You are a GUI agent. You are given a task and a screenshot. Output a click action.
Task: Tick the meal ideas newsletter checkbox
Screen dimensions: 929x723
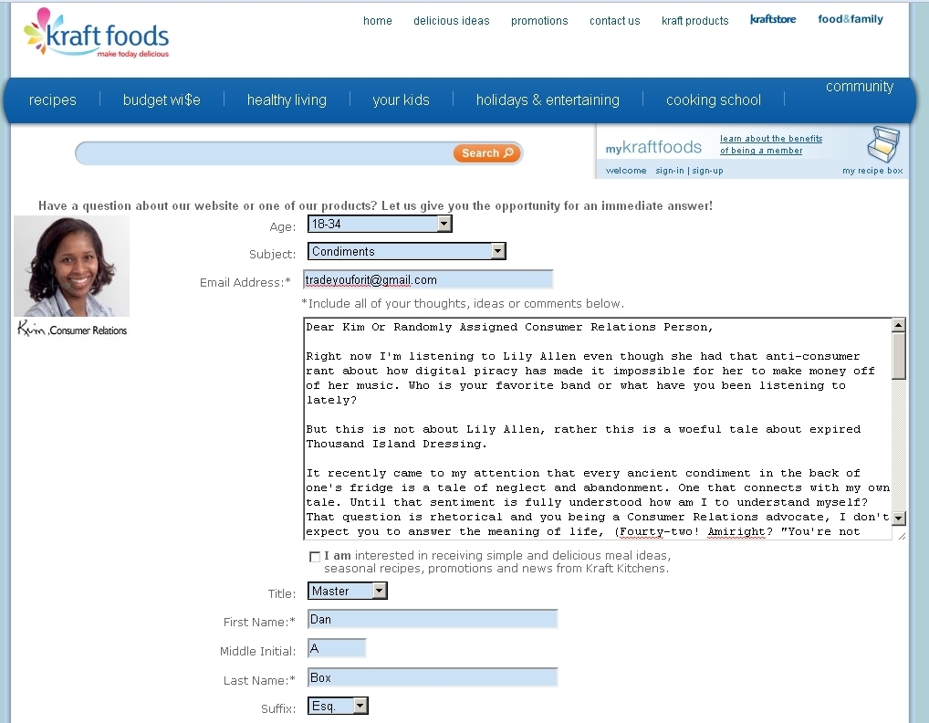click(x=315, y=557)
